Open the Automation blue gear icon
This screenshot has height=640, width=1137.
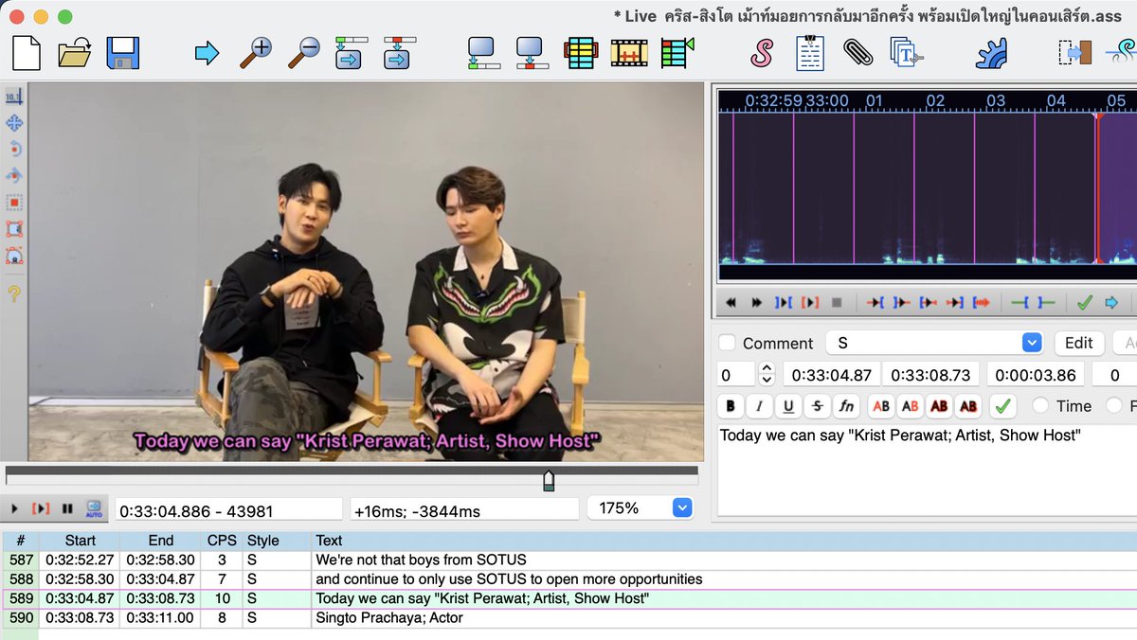[x=991, y=53]
